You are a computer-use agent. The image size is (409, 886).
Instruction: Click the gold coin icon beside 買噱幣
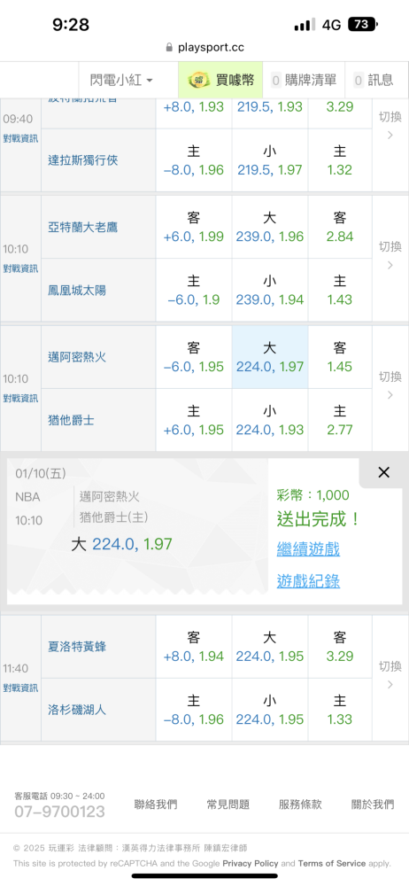(199, 81)
